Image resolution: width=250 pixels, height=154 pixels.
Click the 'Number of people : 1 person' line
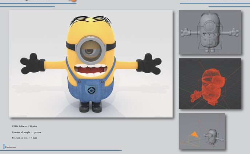(x=27, y=132)
